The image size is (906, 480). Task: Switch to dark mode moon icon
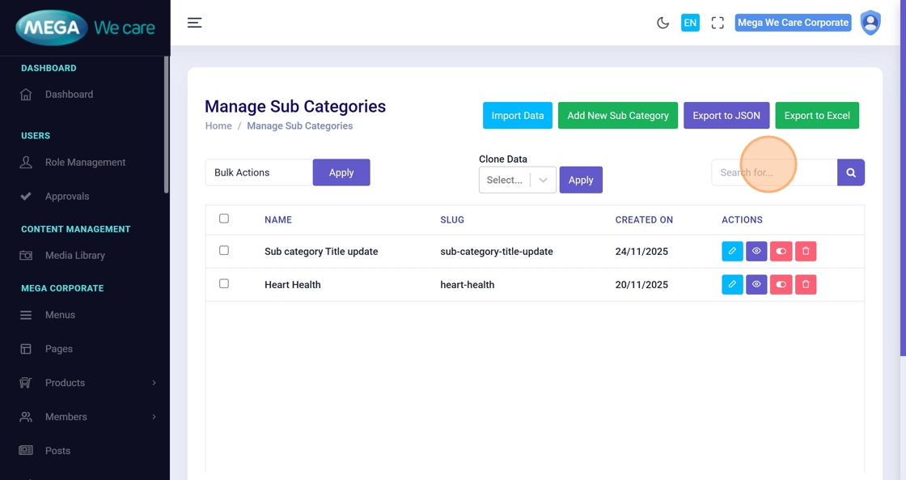tap(663, 23)
